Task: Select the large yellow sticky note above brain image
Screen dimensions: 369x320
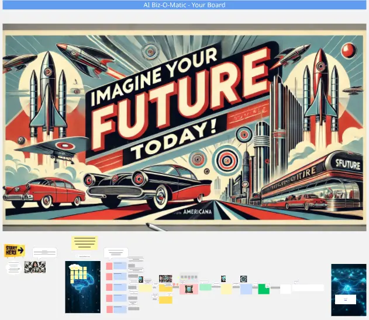Action: click(84, 243)
